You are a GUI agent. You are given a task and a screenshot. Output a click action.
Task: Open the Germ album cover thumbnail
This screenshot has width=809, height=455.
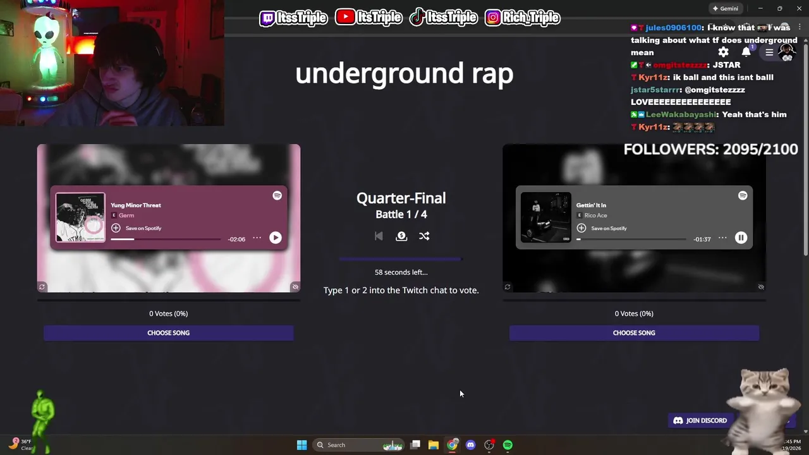coord(80,217)
